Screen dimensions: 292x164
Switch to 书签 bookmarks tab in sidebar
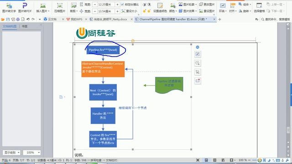tap(25, 26)
